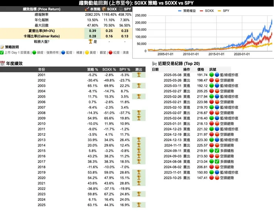This screenshot has width=274, height=211.
Task: Click the green check mark in the 2024-08-08 row
Action: (217, 161)
